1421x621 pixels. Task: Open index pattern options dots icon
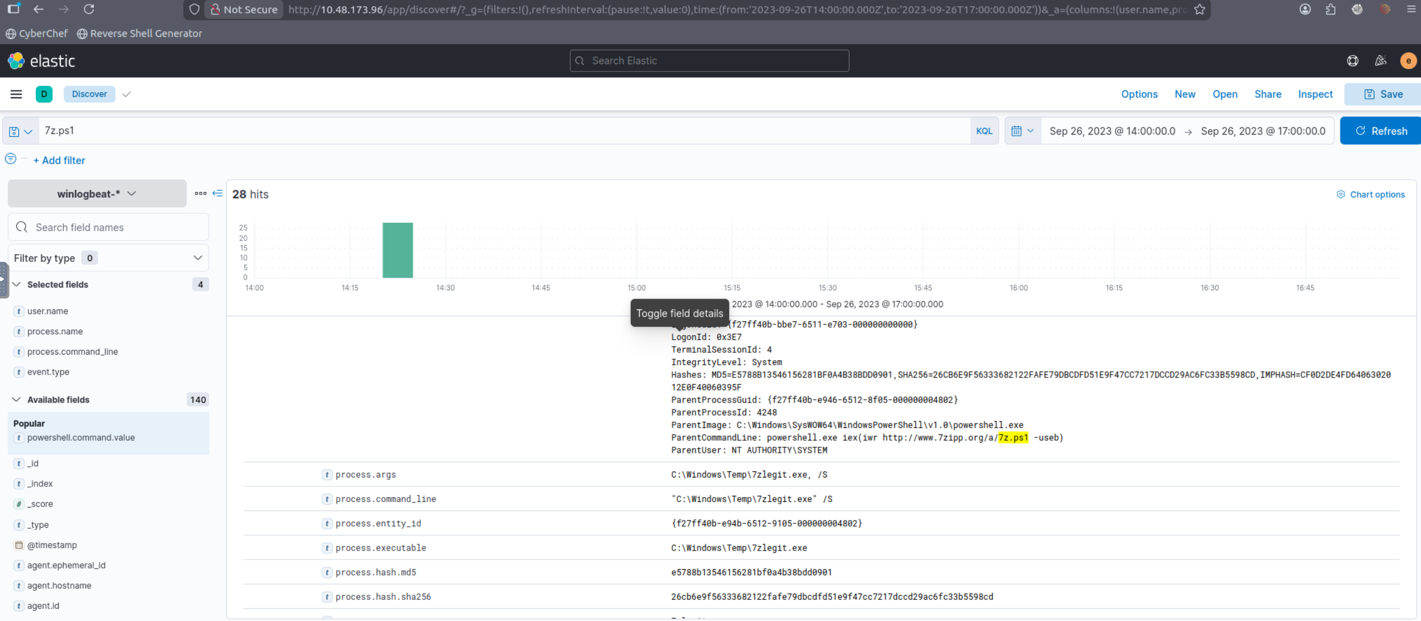[x=200, y=193]
